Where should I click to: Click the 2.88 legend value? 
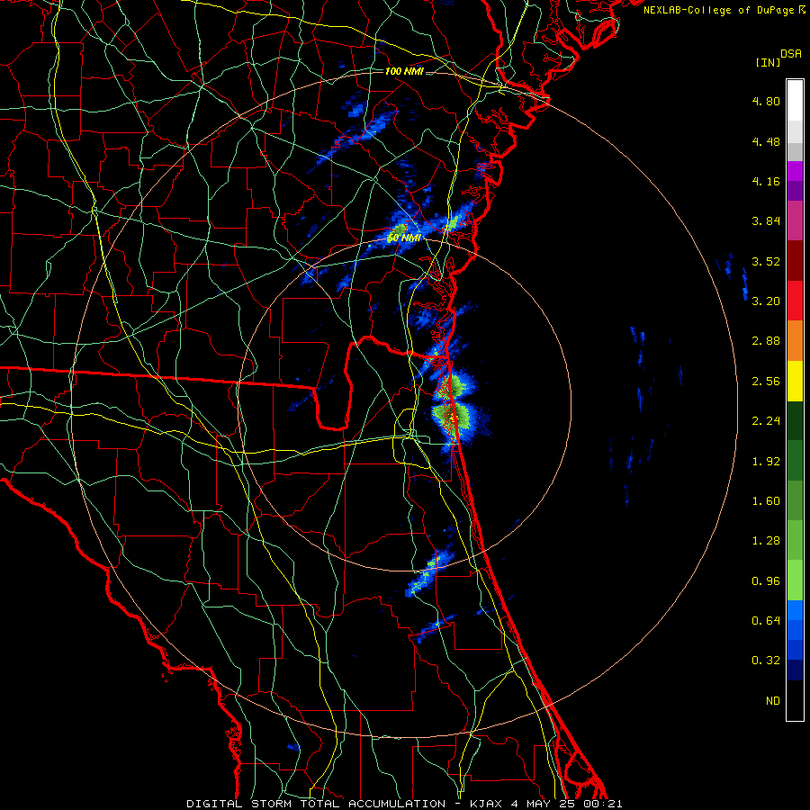[766, 341]
